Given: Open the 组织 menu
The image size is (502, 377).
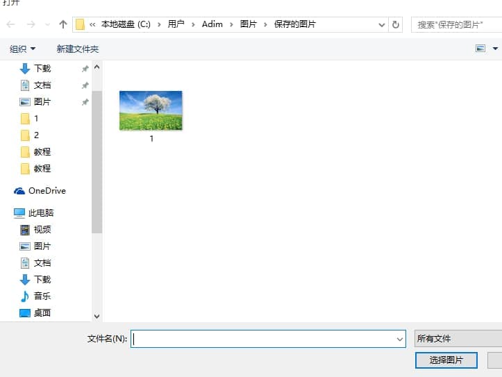Looking at the screenshot, I should coord(22,49).
